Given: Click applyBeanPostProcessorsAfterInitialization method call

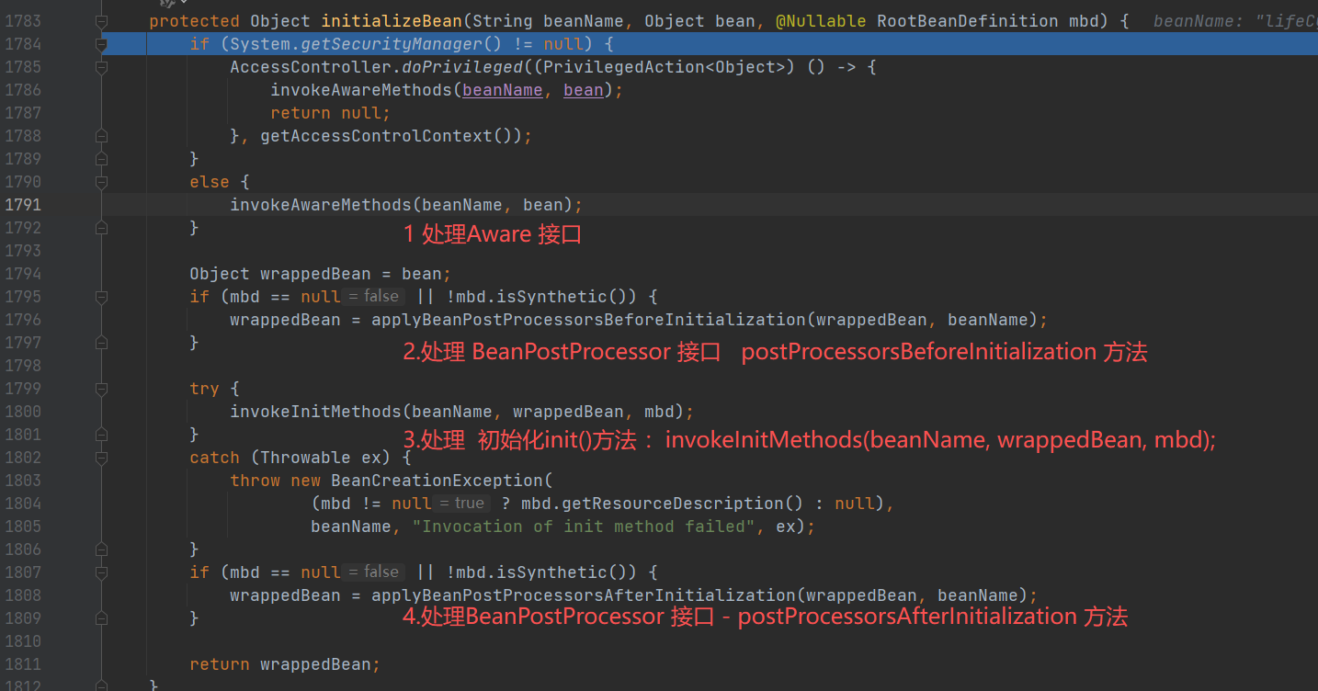Looking at the screenshot, I should [583, 595].
